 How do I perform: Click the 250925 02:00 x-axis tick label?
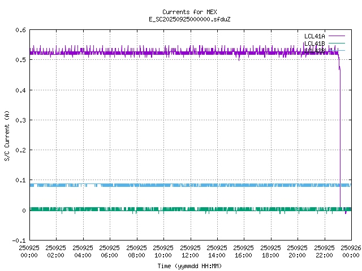pyautogui.click(x=56, y=251)
